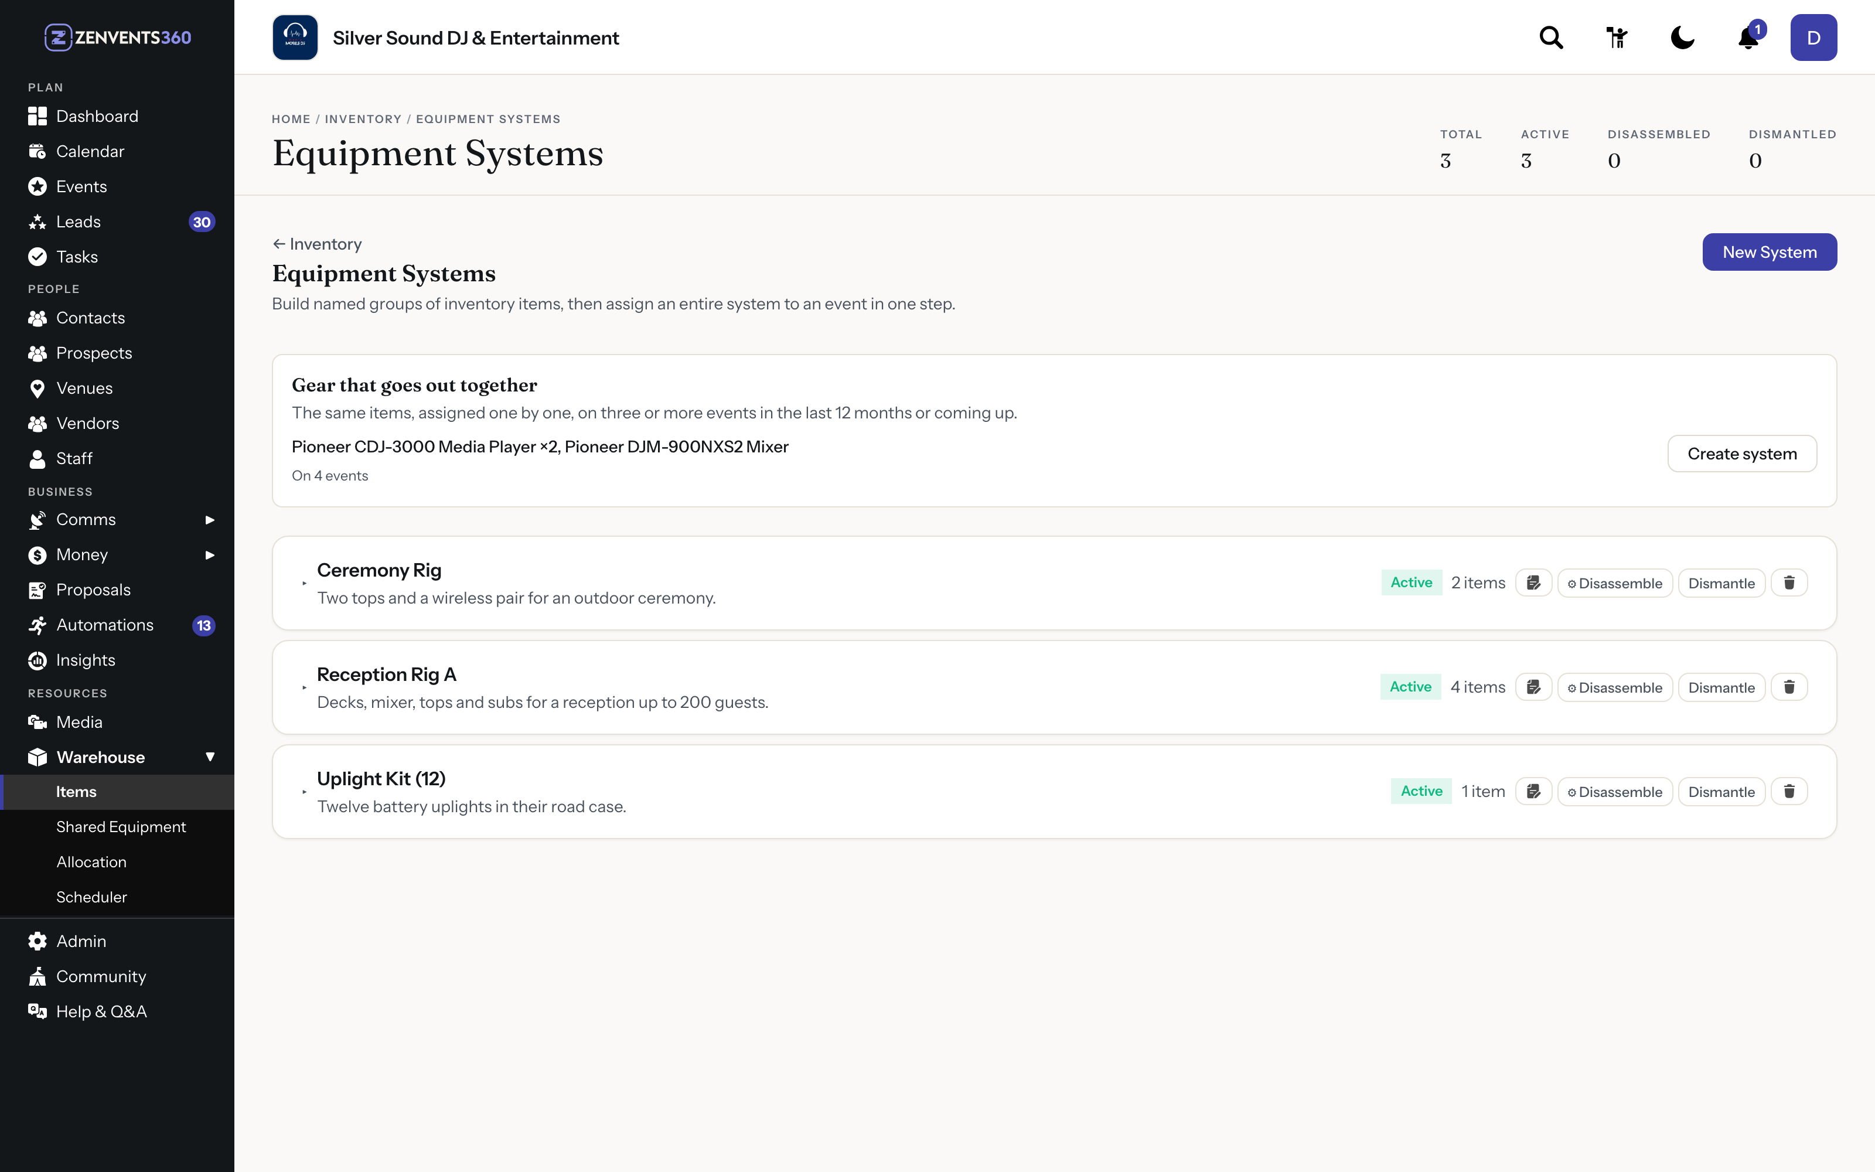1875x1172 pixels.
Task: Click the note icon for Ceremony Rig
Action: tap(1533, 583)
